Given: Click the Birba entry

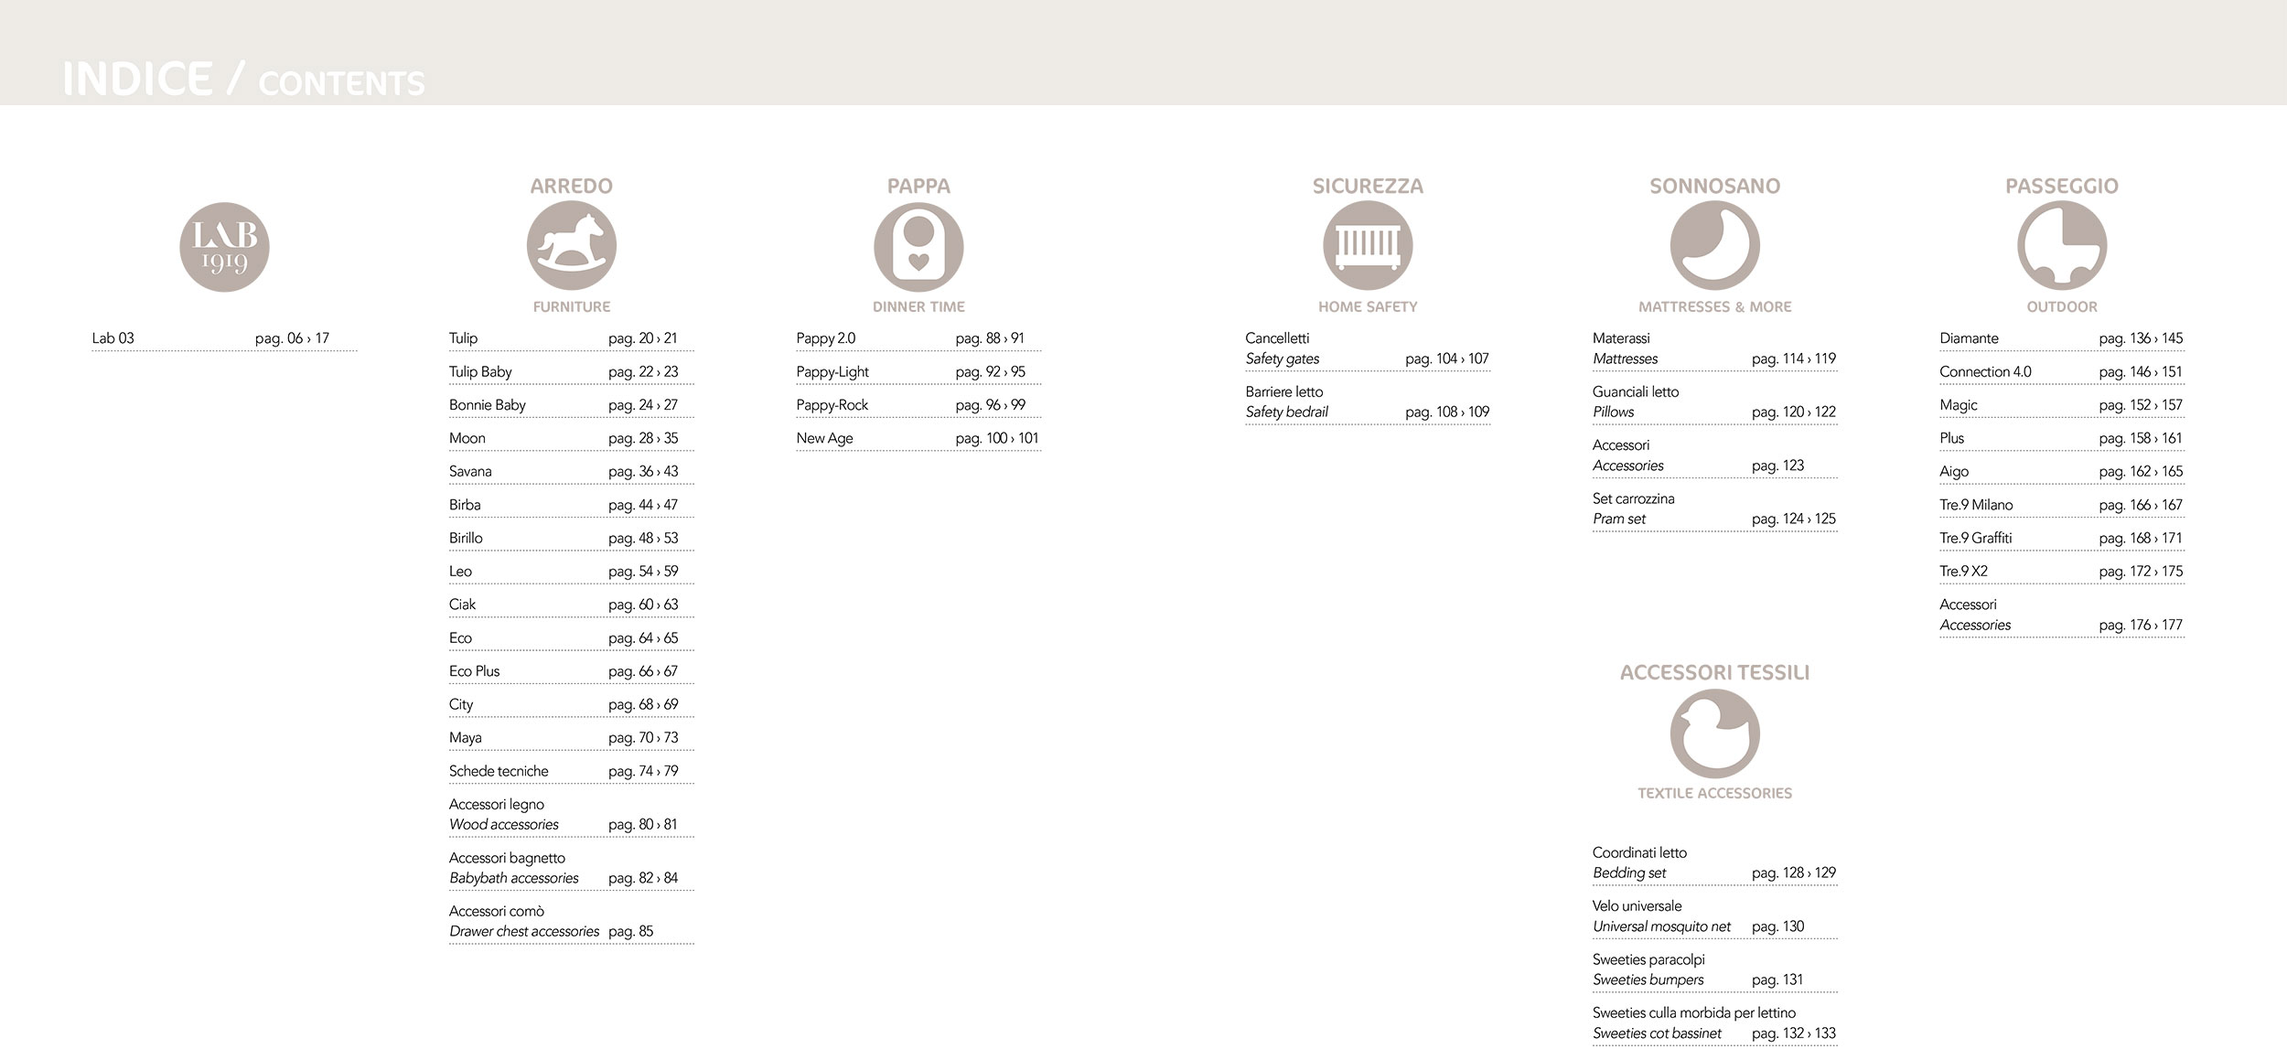Looking at the screenshot, I should pyautogui.click(x=571, y=505).
